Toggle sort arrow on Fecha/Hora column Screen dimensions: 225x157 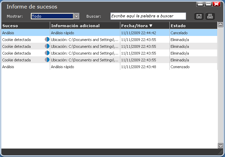(151, 26)
